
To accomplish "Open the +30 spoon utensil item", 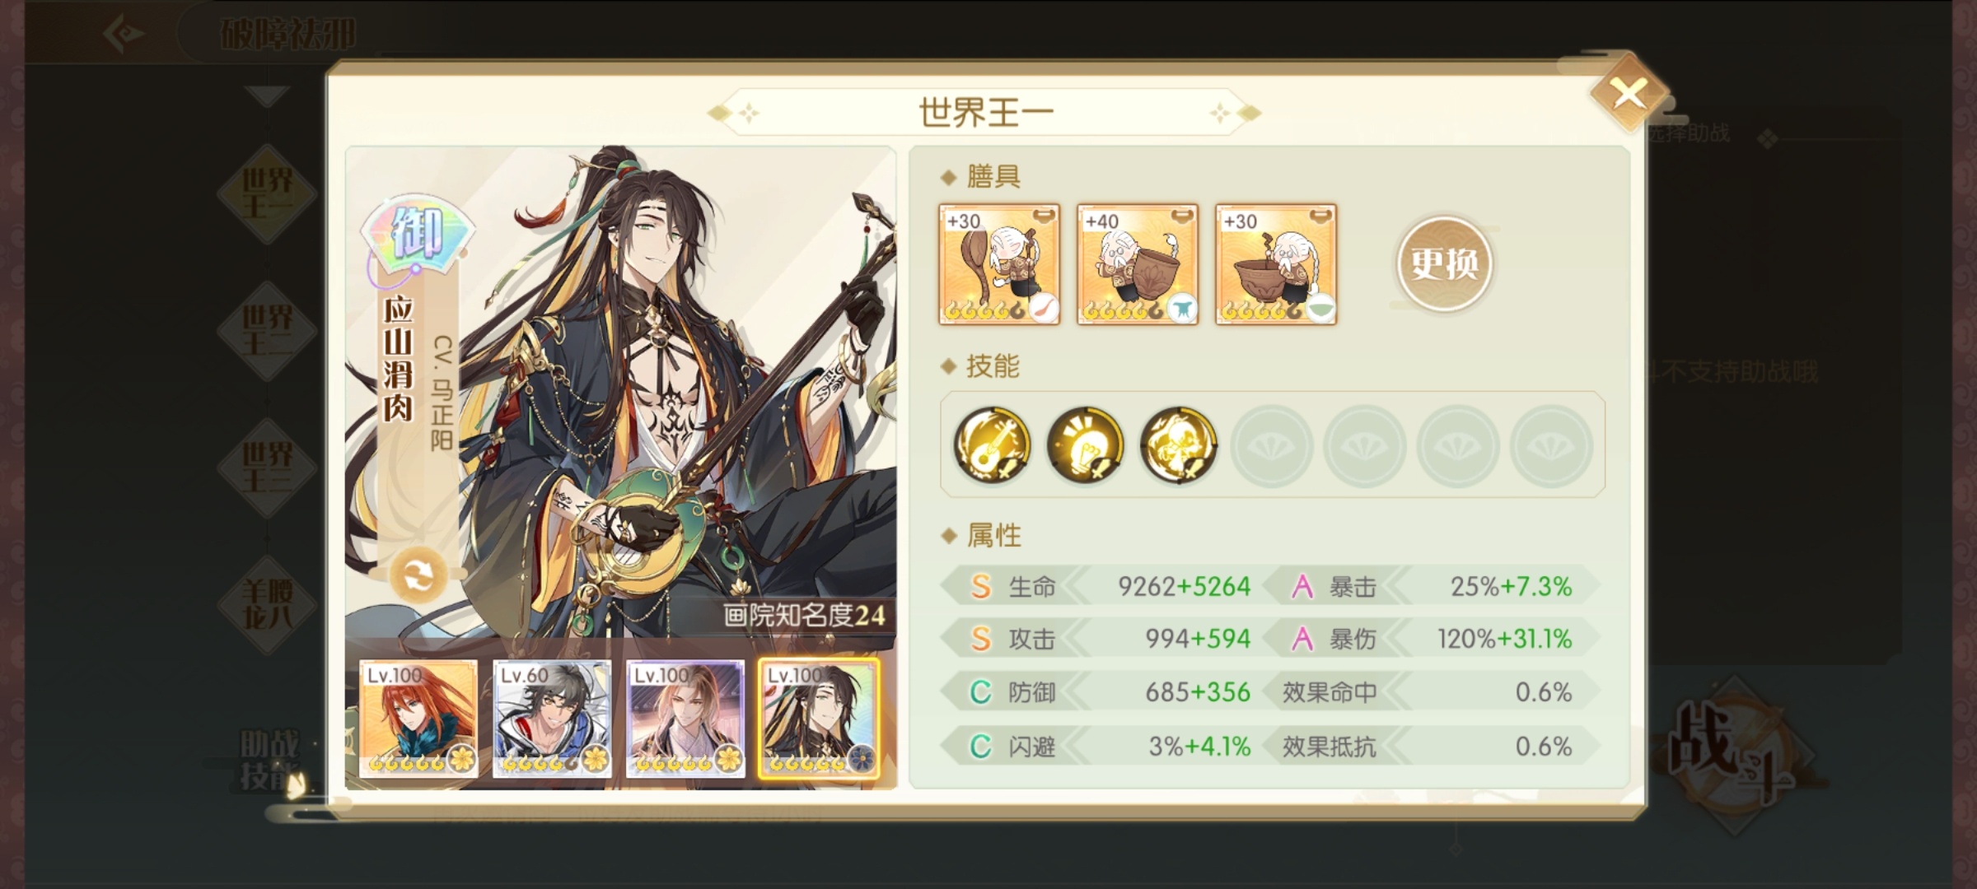I will [x=999, y=264].
